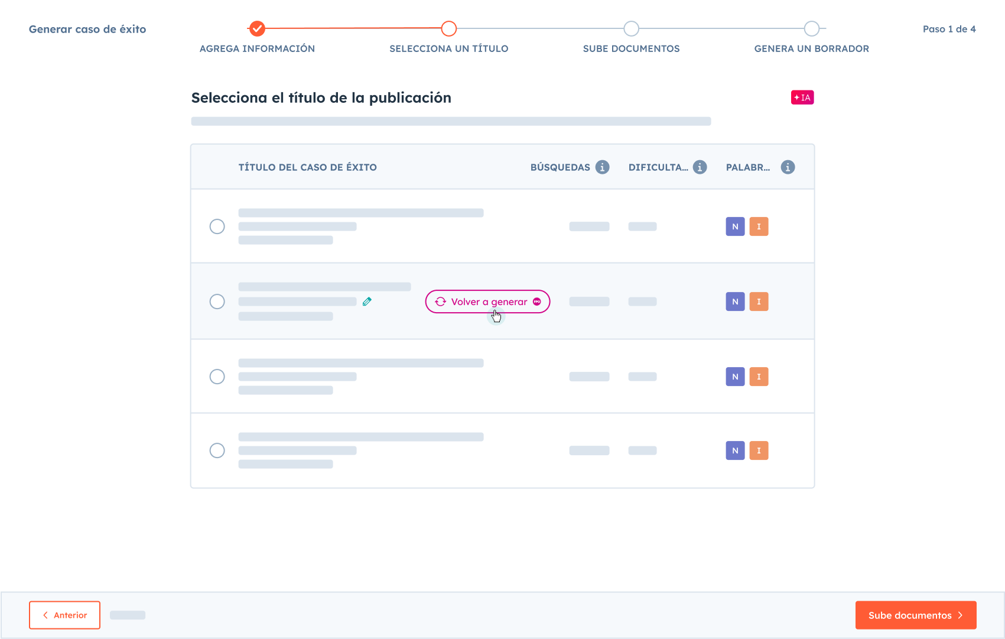
Task: Click the info icon beside Palabras column
Action: 788,167
